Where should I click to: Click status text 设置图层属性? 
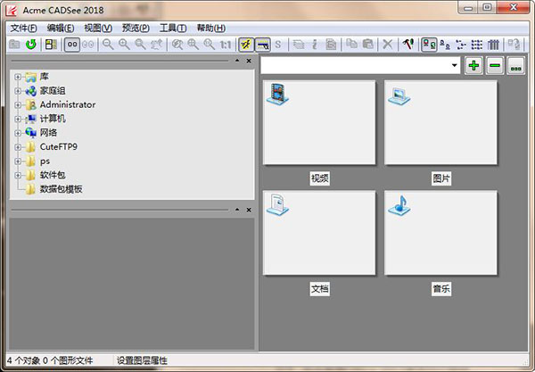point(142,360)
